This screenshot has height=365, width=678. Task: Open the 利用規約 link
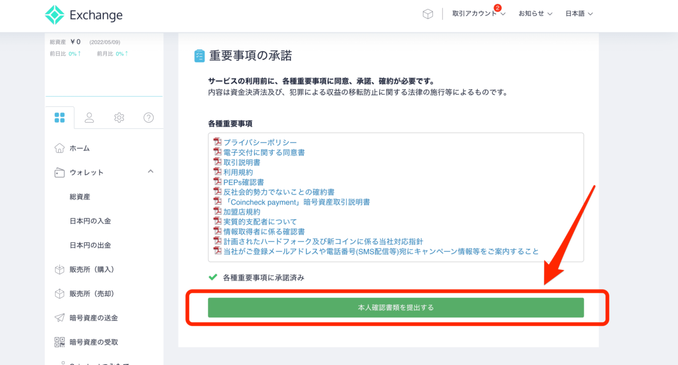238,172
